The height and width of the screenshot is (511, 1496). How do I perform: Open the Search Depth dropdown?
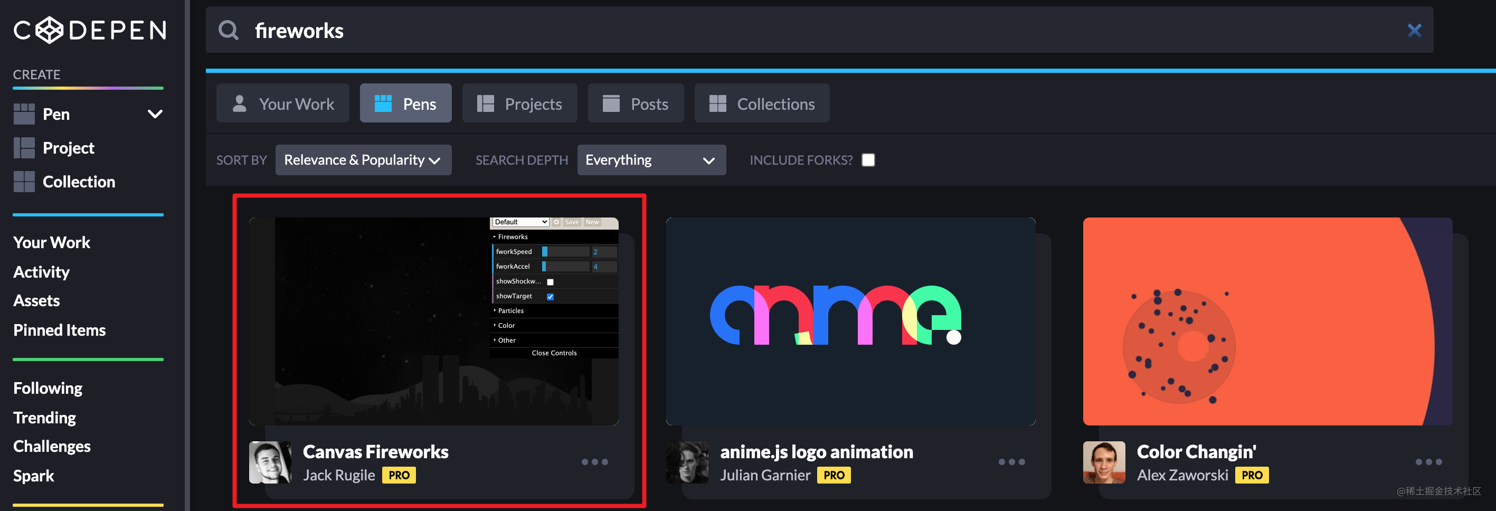pyautogui.click(x=651, y=159)
